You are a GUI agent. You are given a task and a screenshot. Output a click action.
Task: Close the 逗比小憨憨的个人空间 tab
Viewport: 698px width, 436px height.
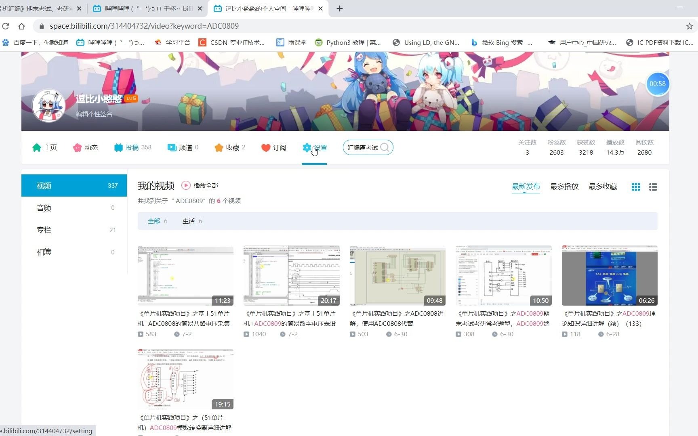tap(321, 8)
